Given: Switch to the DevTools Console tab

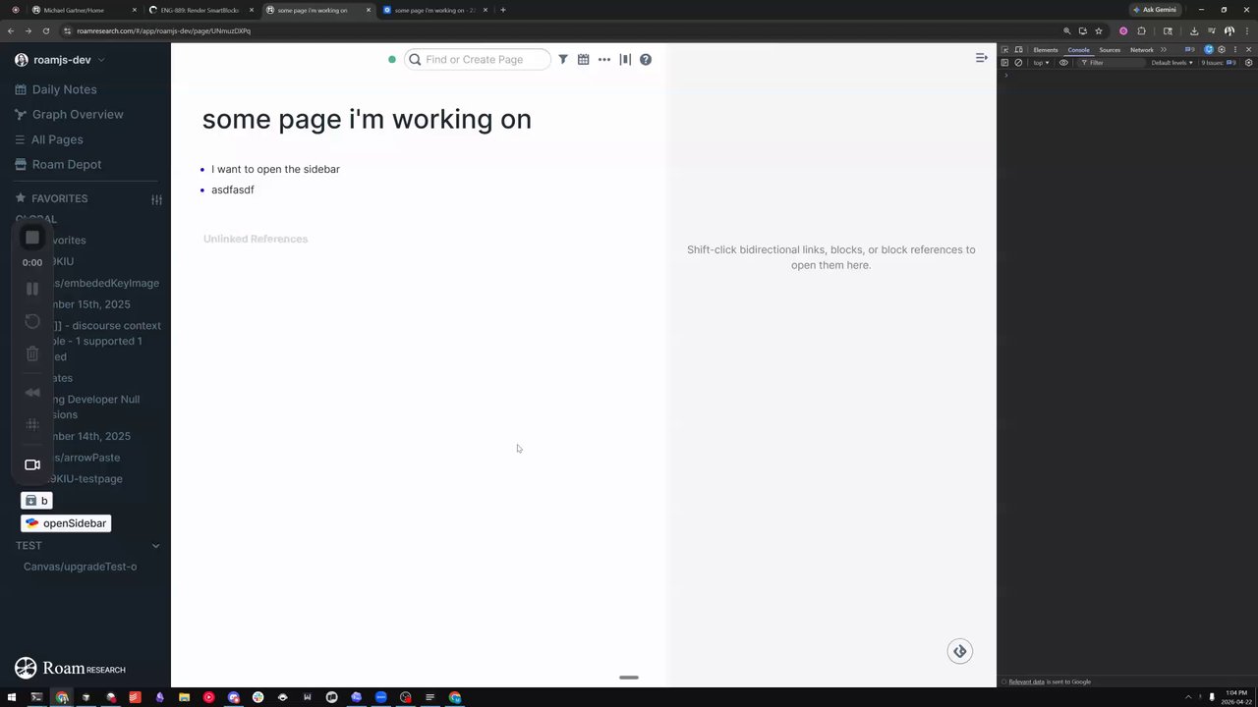Looking at the screenshot, I should coord(1079,50).
